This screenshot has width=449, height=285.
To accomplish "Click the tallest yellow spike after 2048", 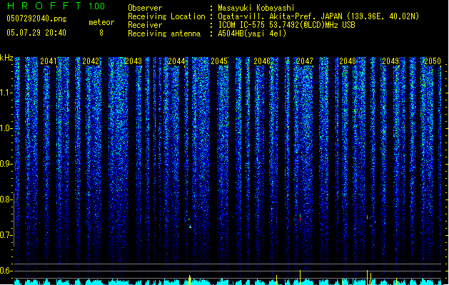I will tap(367, 277).
